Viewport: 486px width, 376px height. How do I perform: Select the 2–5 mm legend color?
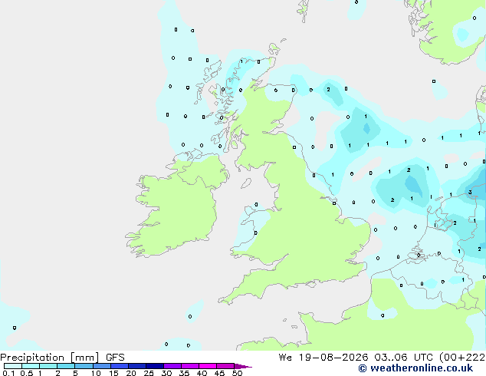66,366
